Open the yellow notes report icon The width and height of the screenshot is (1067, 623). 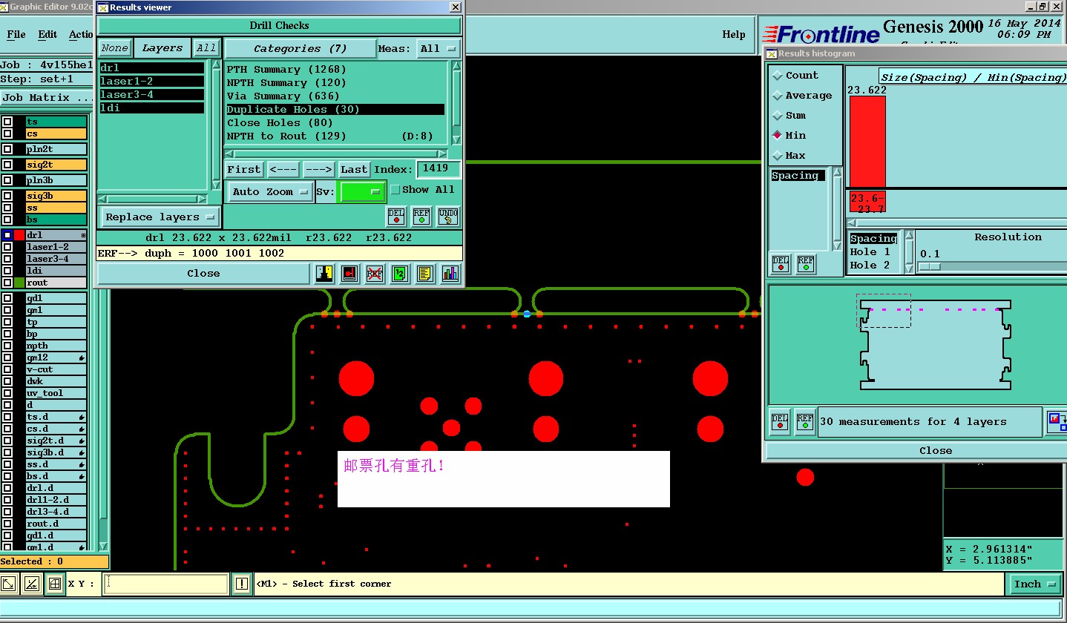coord(425,274)
